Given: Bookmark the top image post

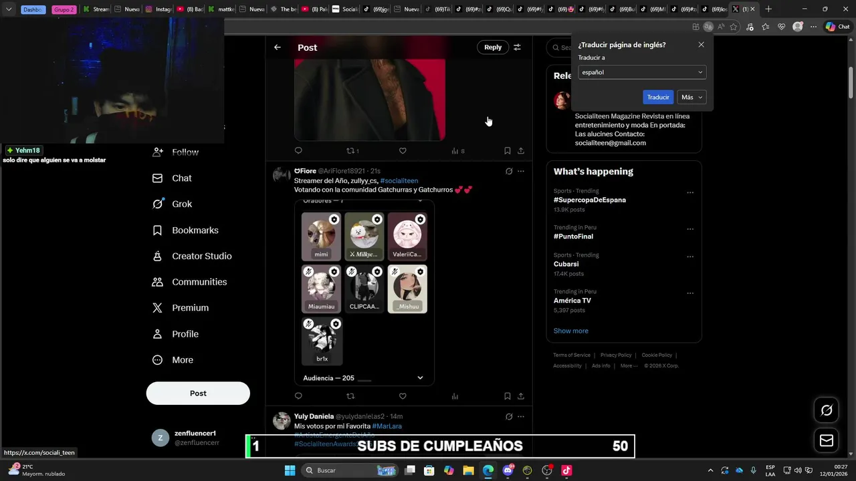Looking at the screenshot, I should point(508,151).
